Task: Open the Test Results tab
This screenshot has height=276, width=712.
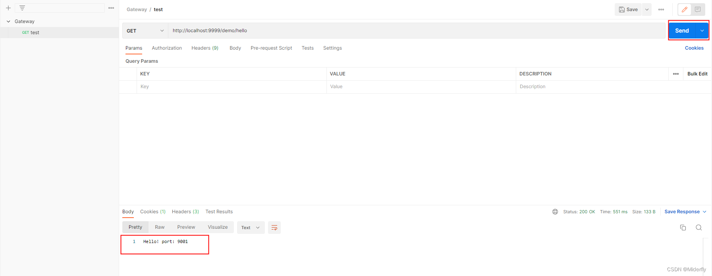Action: pos(219,212)
